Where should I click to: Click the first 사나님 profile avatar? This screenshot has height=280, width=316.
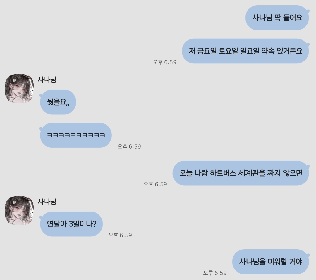tap(19, 89)
